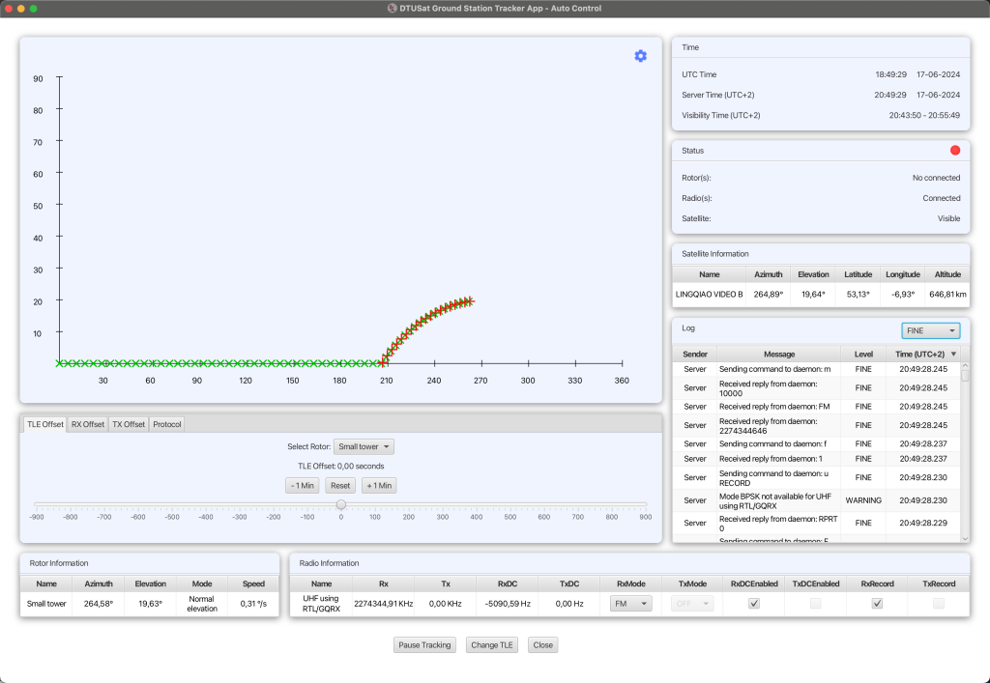Screen dimensions: 990x683
Task: Reset the TLE offset
Action: (x=340, y=486)
